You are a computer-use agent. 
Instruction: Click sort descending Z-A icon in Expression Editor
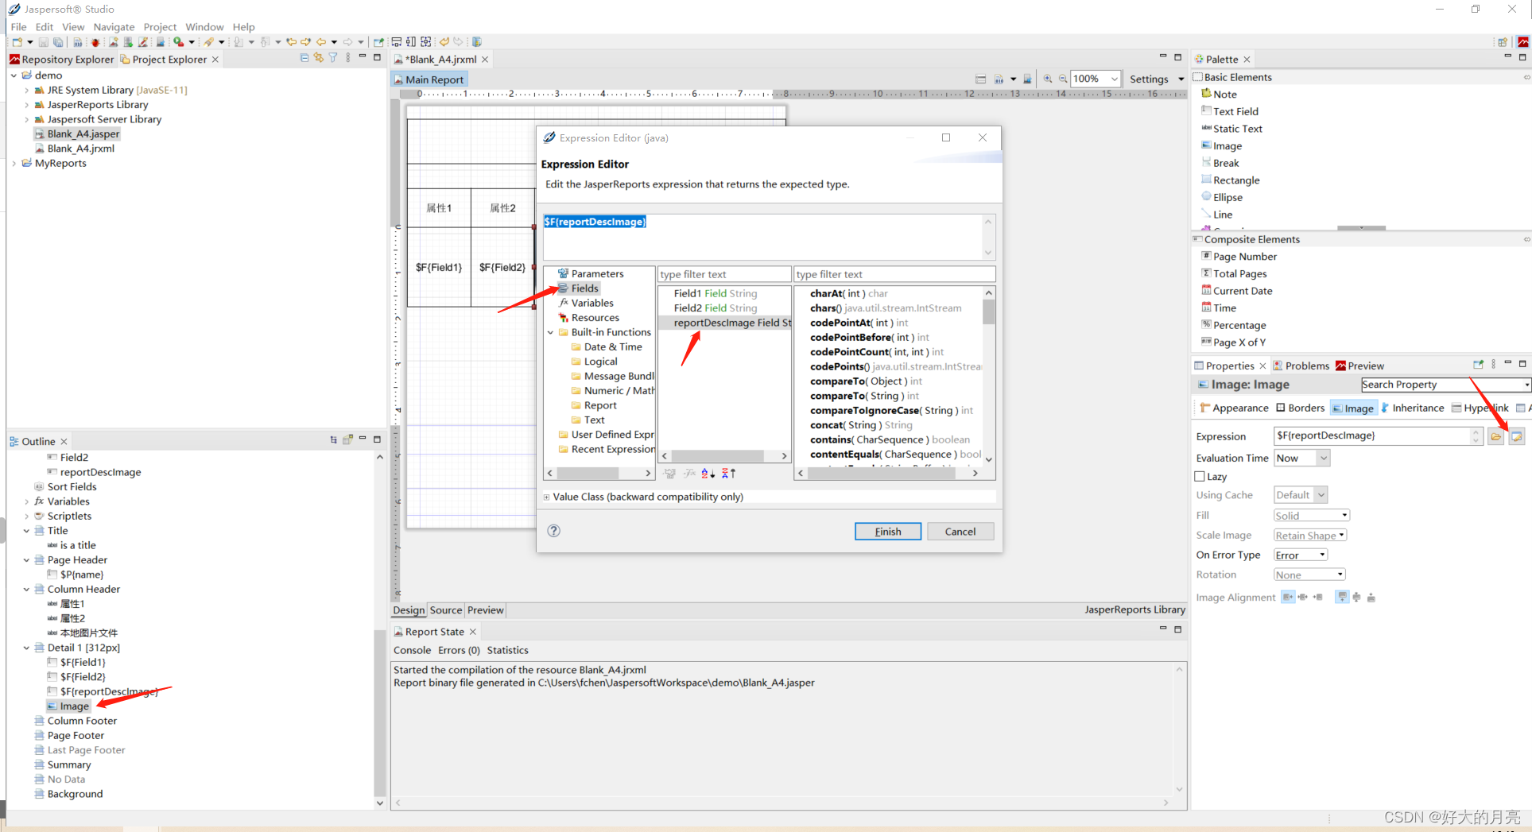[728, 474]
